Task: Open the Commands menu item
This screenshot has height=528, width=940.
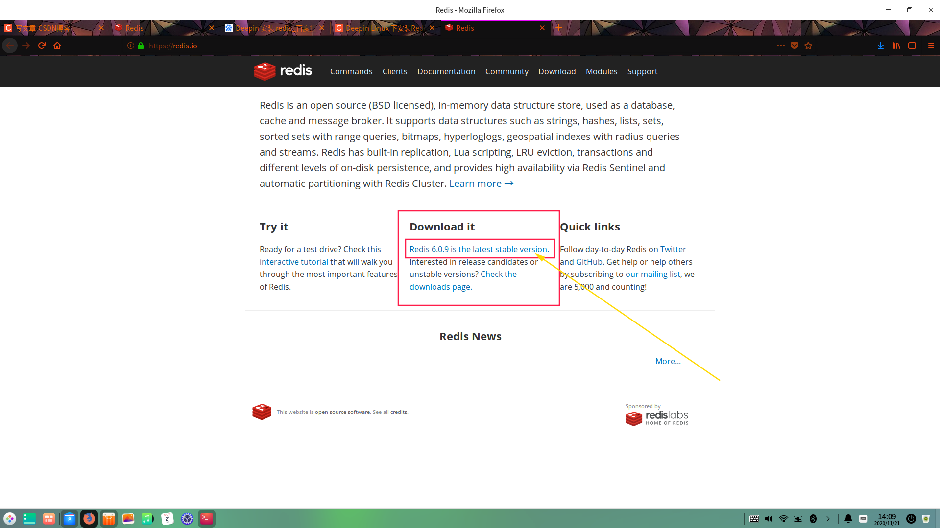Action: (351, 71)
